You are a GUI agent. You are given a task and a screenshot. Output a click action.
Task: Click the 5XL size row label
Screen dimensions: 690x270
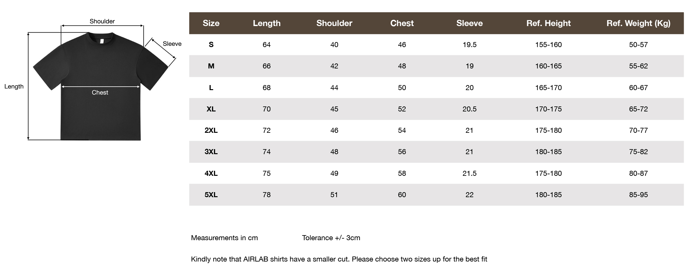(x=211, y=195)
